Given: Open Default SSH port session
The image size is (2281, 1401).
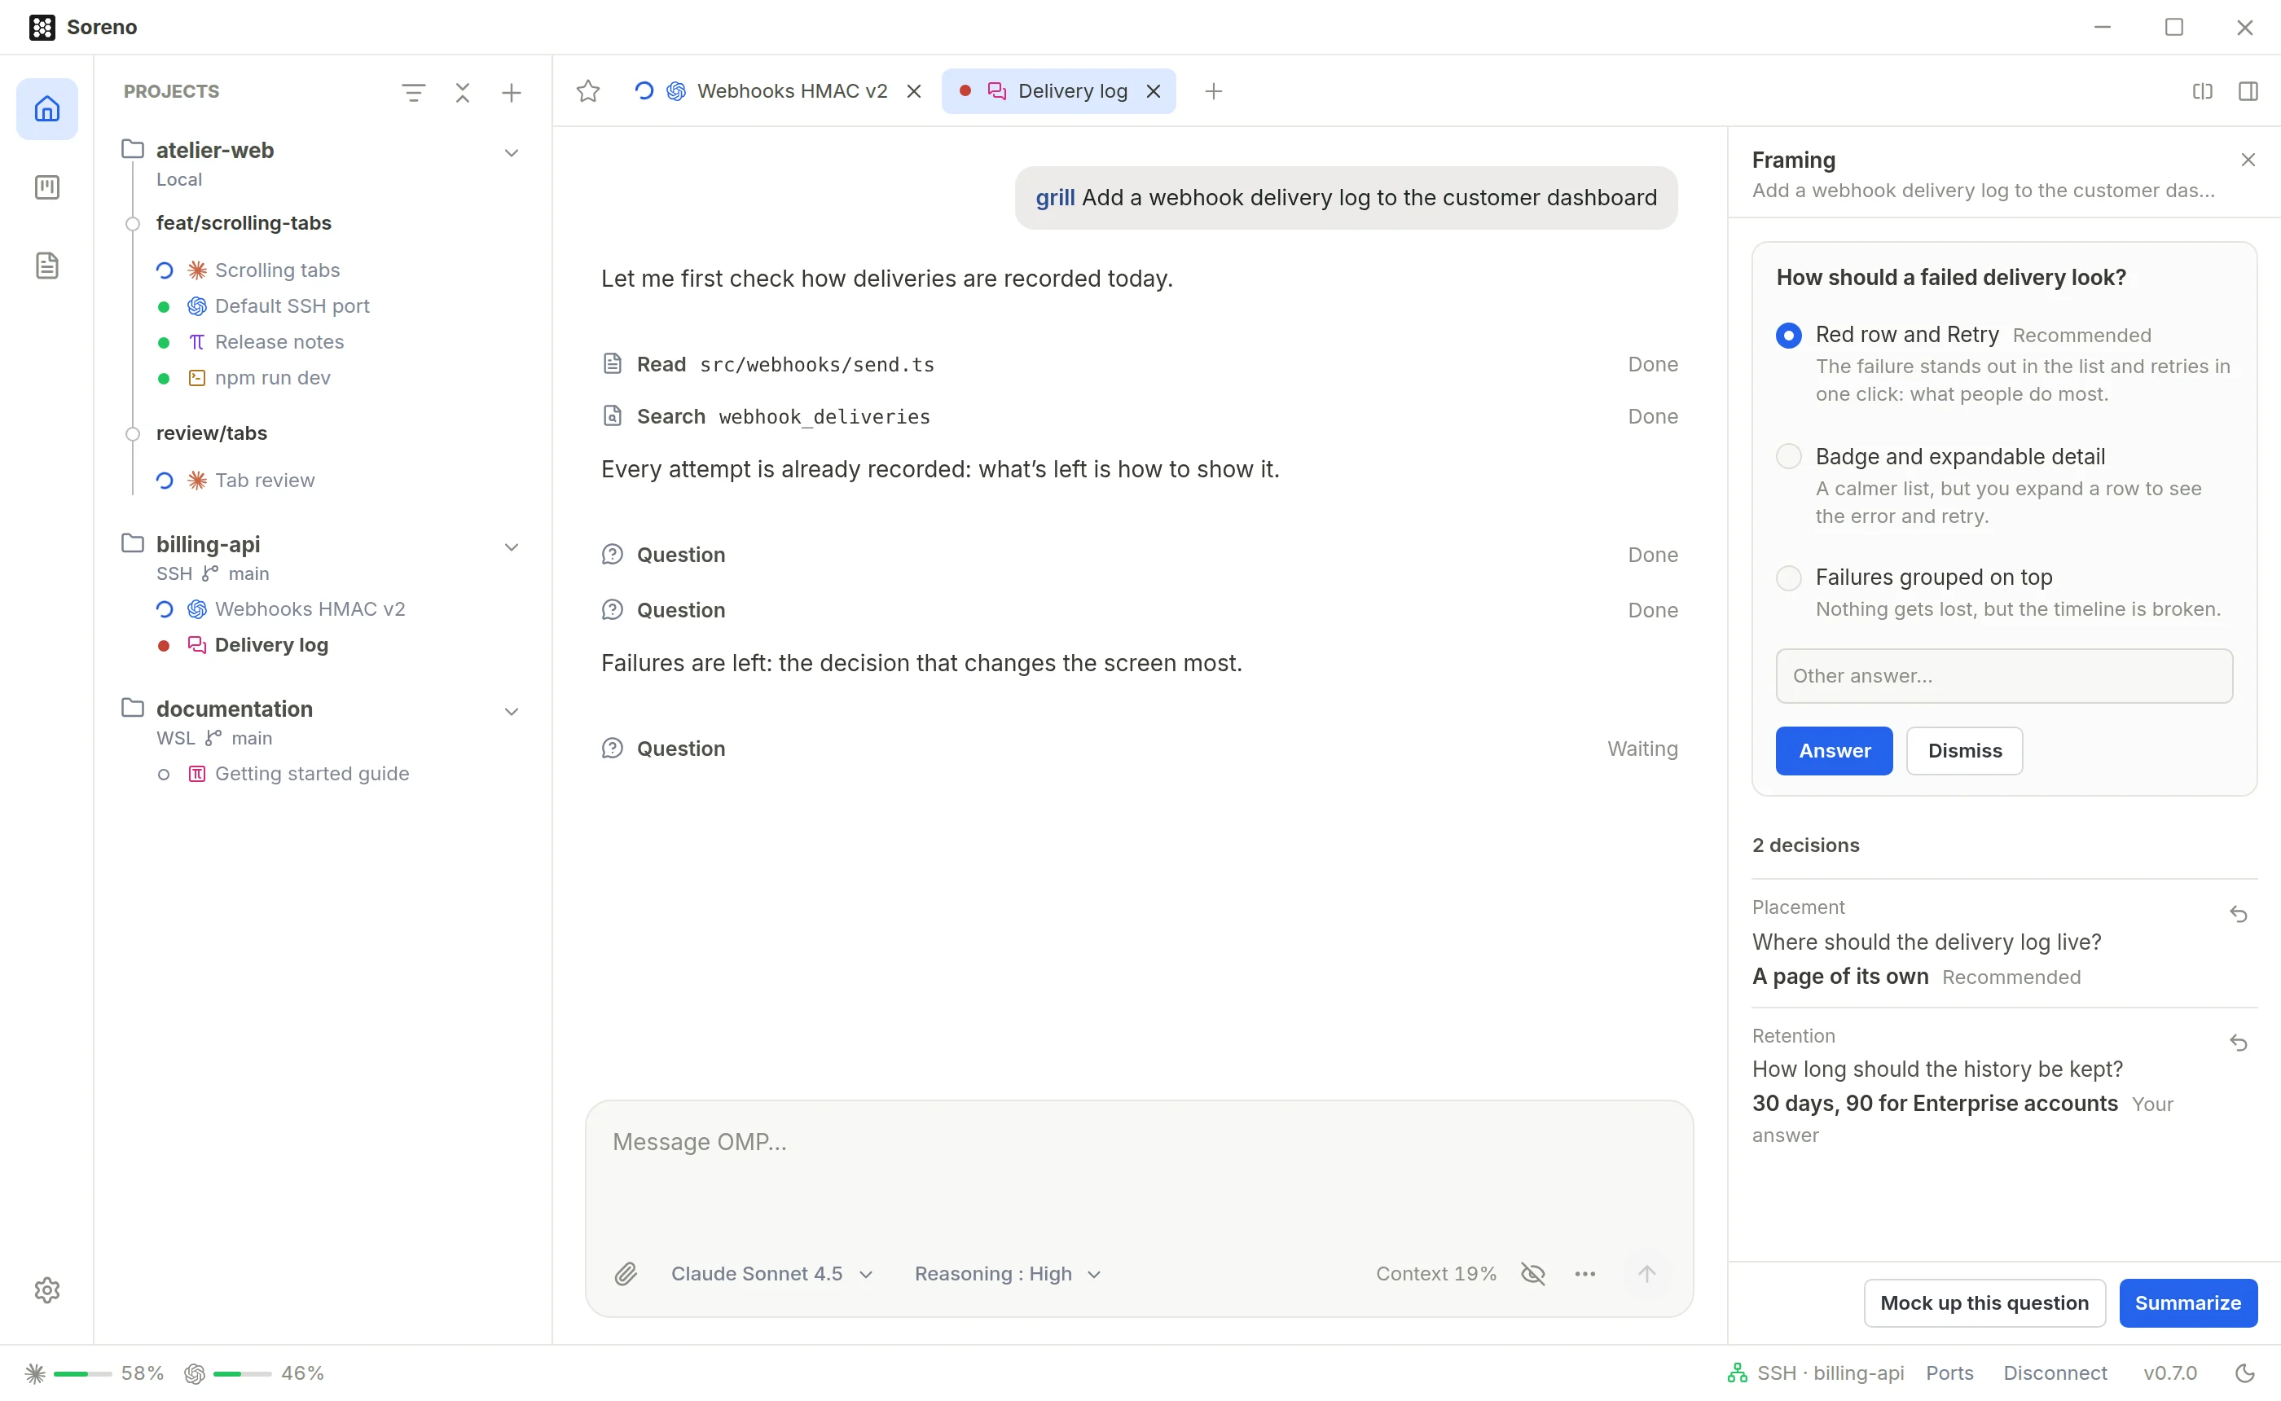Looking at the screenshot, I should pos(292,305).
